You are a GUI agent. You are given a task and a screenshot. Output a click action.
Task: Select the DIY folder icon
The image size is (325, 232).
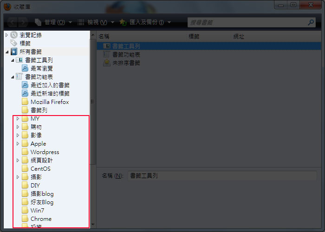pos(25,186)
